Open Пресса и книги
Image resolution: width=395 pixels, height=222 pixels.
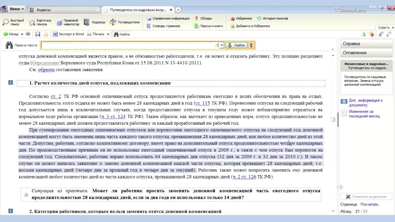click(208, 26)
